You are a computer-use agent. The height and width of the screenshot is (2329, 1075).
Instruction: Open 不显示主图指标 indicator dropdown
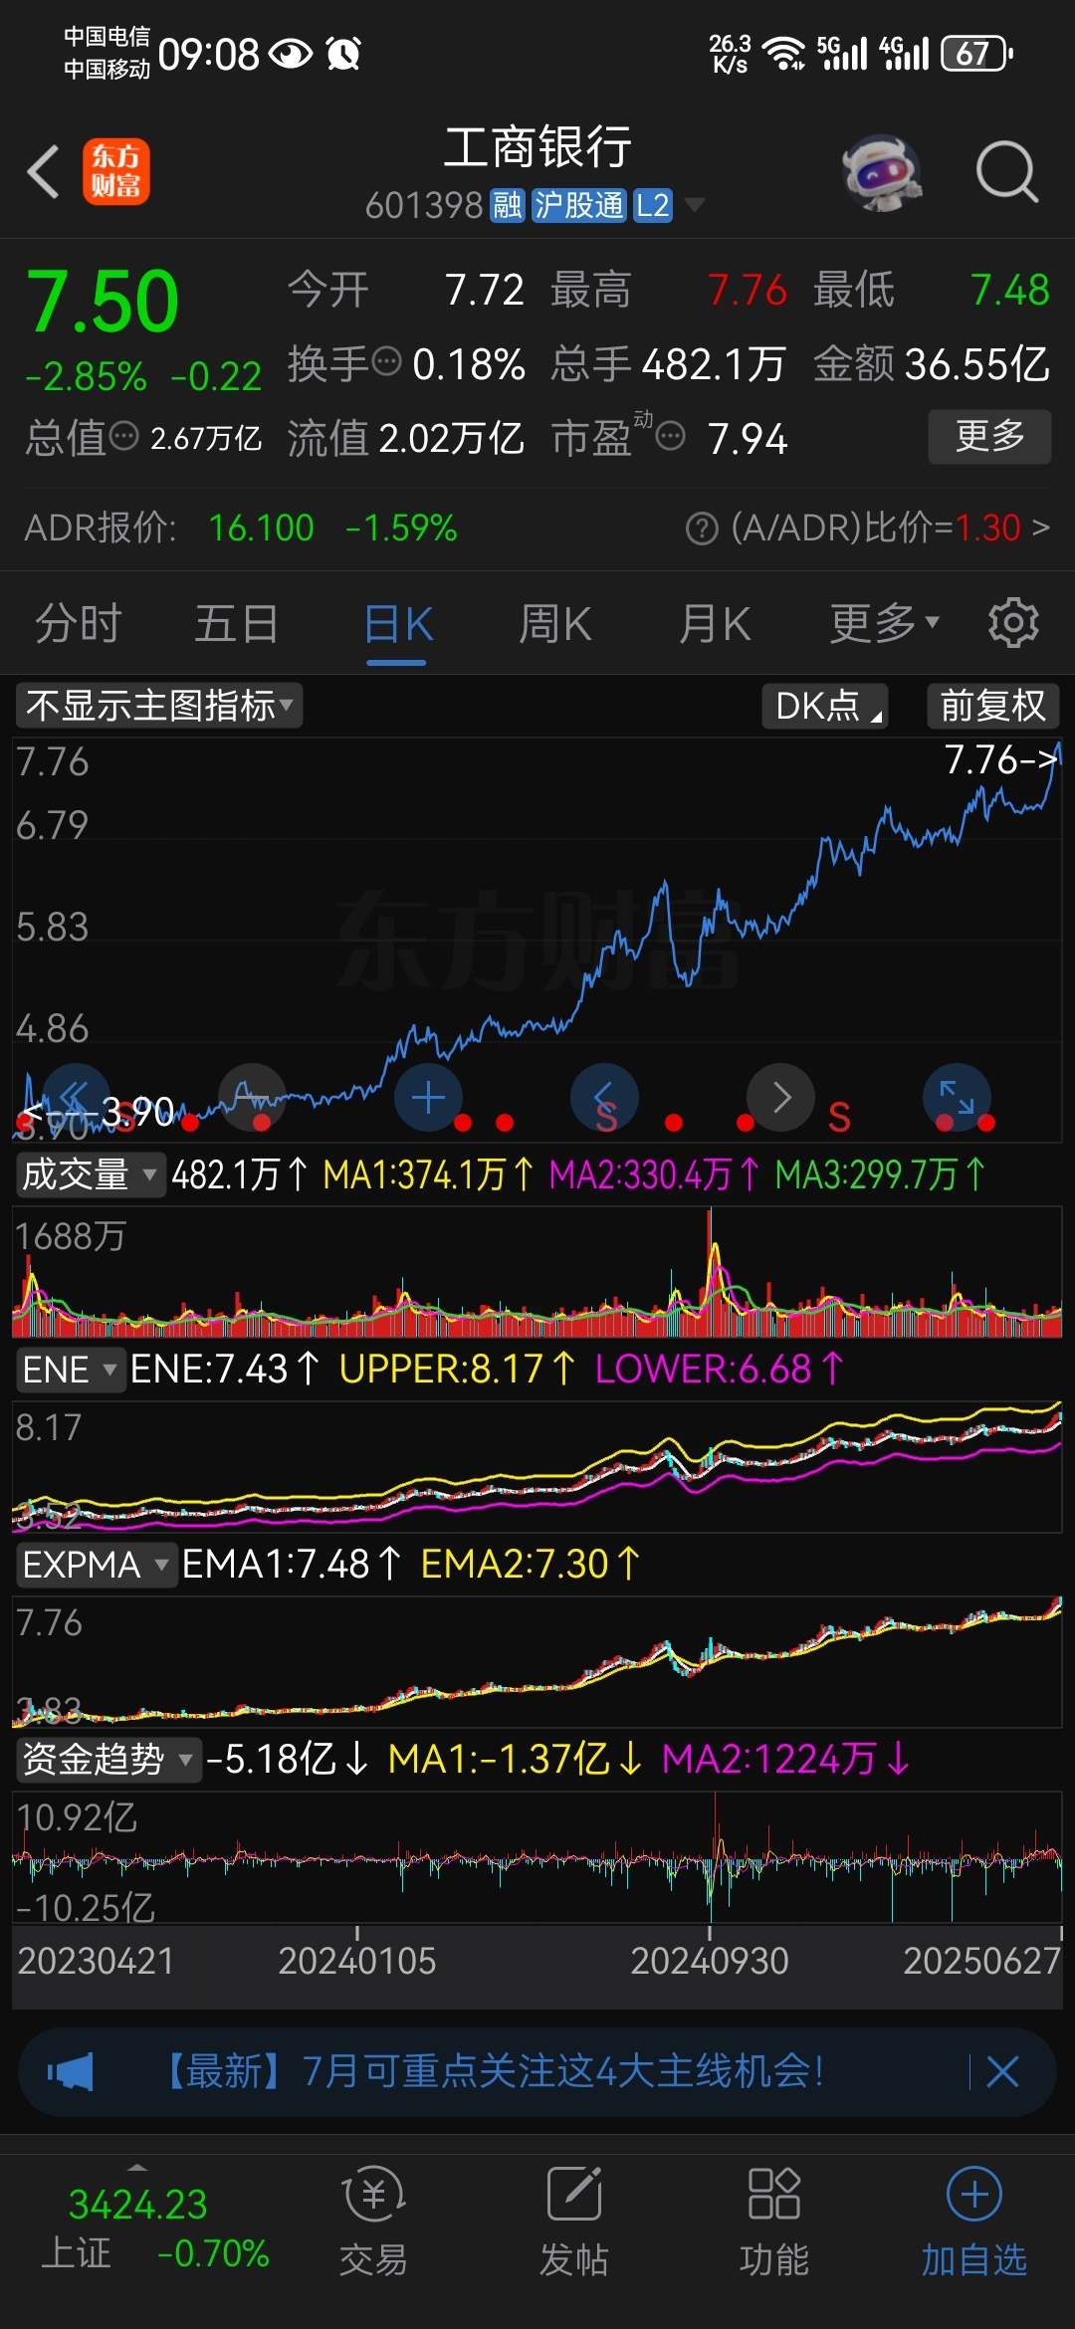(159, 706)
